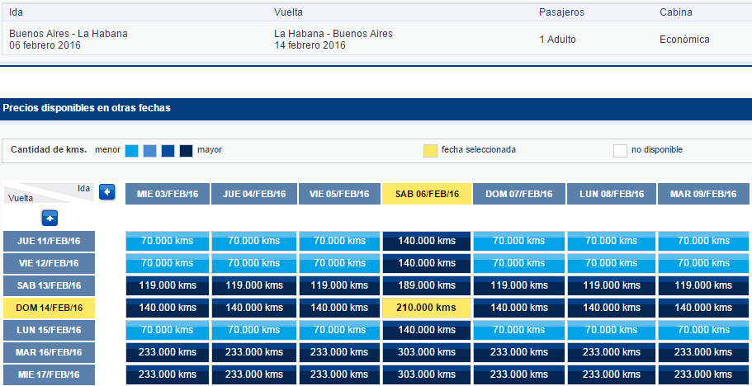
Task: Select 70.000 kms for MAR 09/FEB, LUN 15/FEB
Action: pos(703,330)
